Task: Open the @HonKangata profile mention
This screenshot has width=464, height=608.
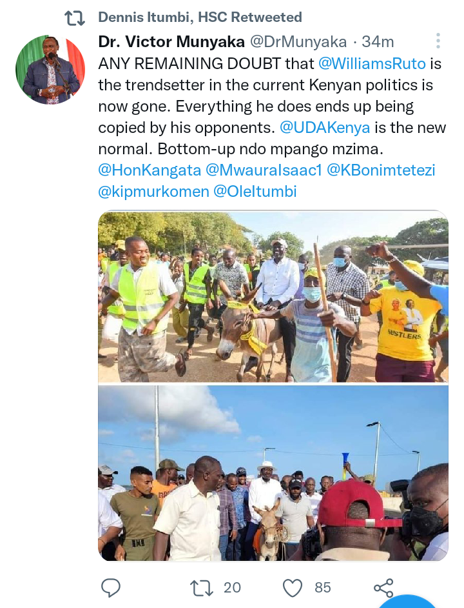Action: tap(150, 170)
